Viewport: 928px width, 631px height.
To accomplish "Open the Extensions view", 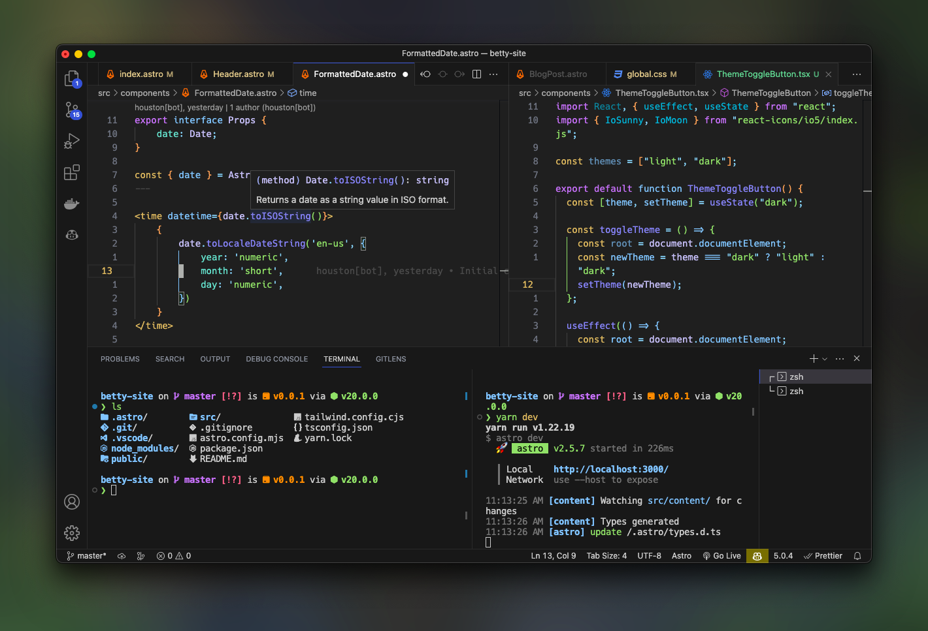I will point(72,172).
